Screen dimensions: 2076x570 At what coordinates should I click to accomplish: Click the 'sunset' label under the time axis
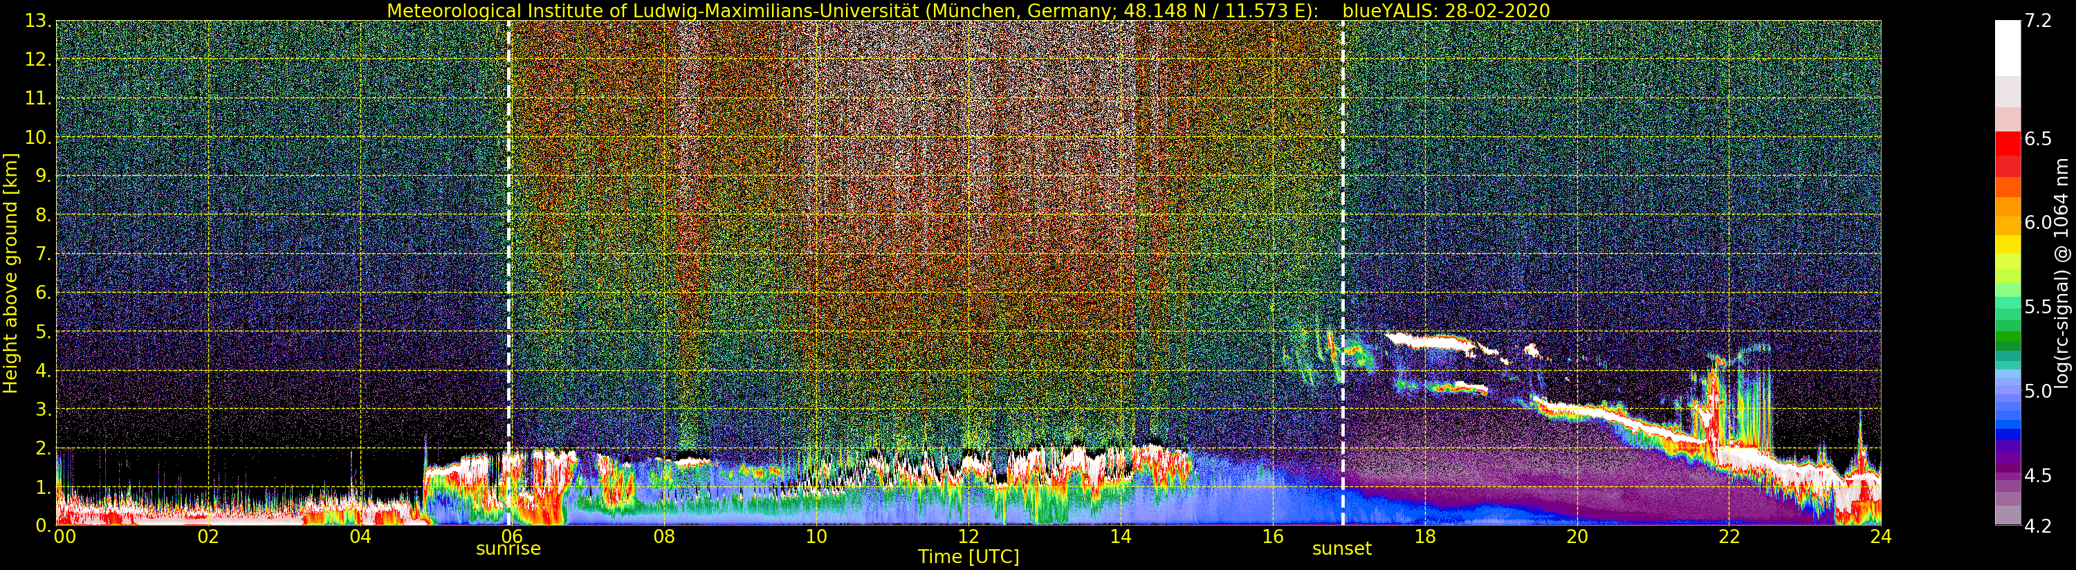click(1342, 549)
